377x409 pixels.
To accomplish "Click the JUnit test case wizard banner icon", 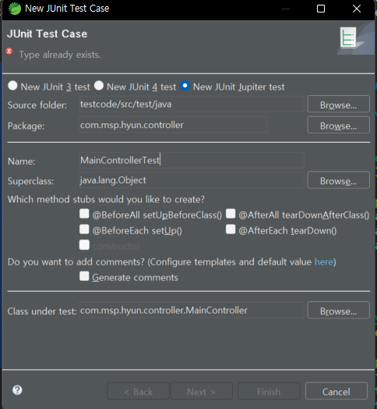I will coord(348,37).
